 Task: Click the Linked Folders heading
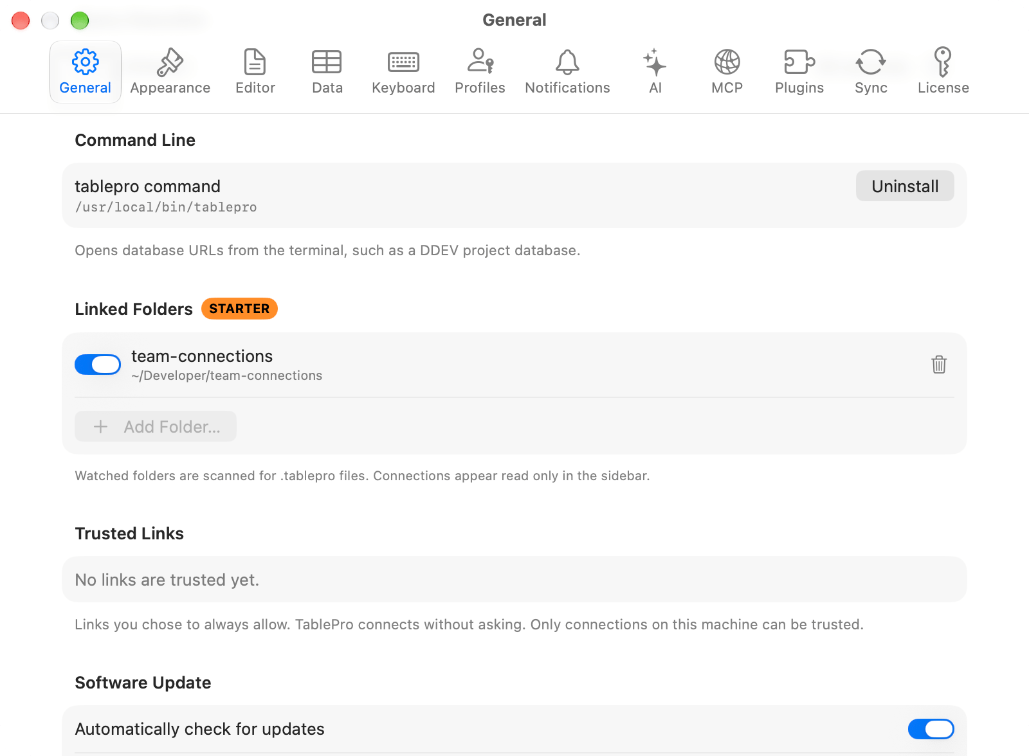click(x=134, y=309)
